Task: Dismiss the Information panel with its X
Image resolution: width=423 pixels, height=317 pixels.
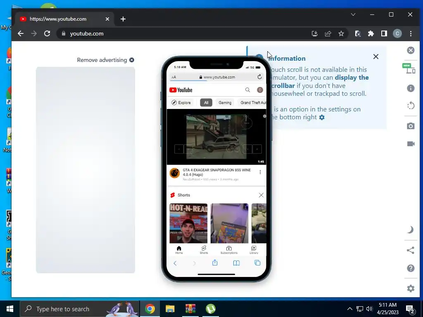Action: pyautogui.click(x=376, y=57)
